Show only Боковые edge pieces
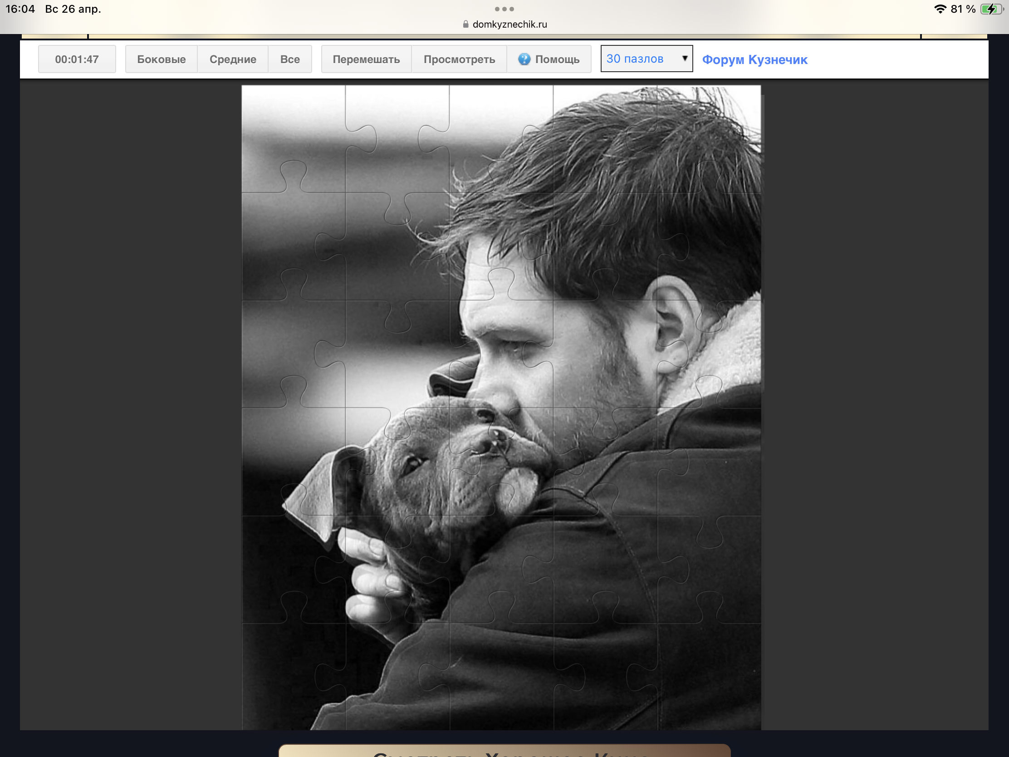 click(x=161, y=59)
